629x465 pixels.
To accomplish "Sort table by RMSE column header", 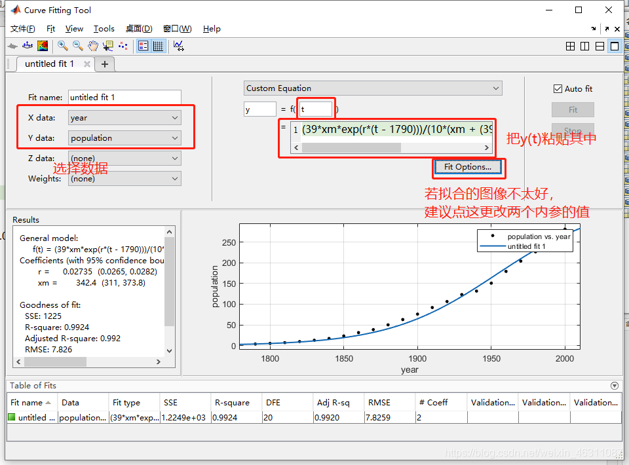I will coord(390,403).
